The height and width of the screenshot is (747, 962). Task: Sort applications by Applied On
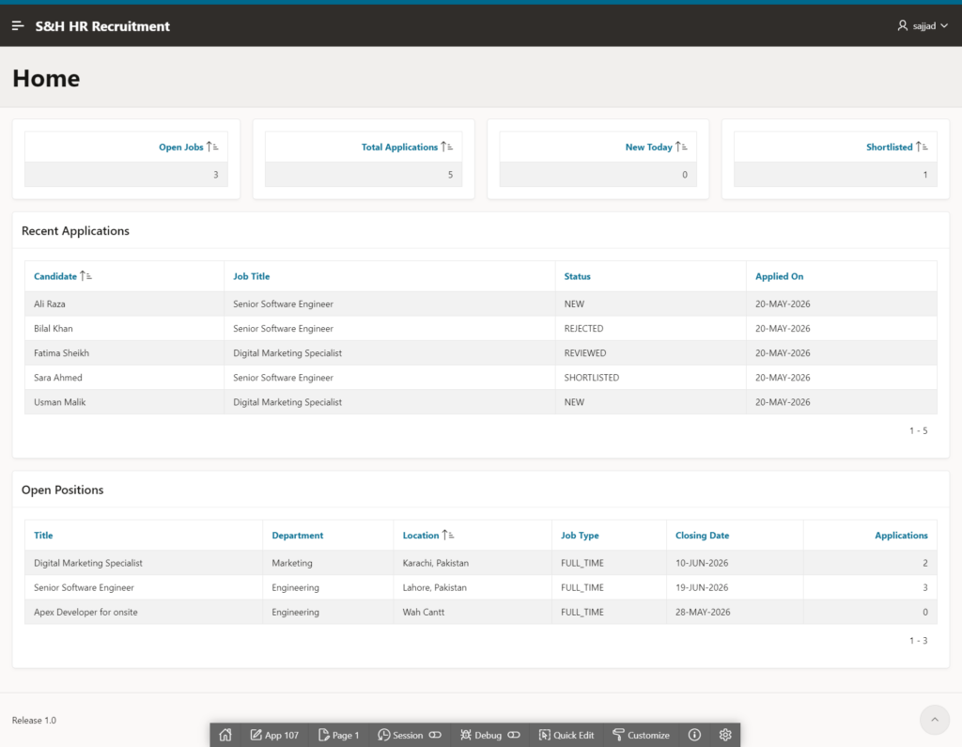779,276
